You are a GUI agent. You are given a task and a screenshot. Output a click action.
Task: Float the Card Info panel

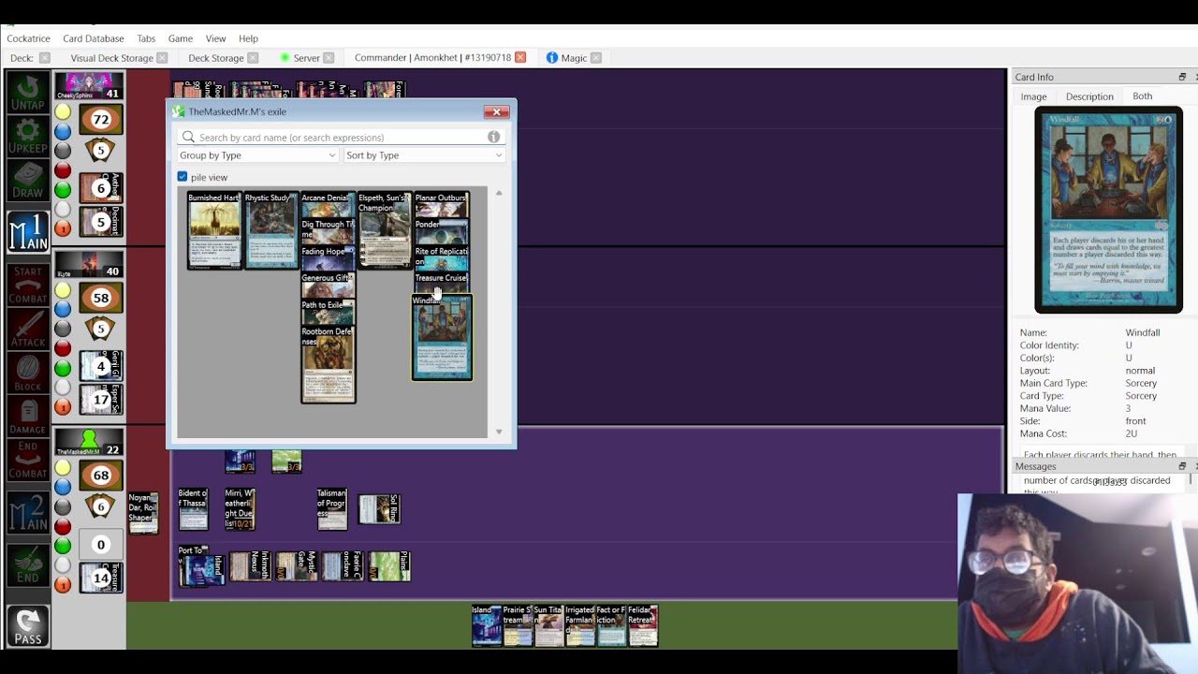point(1182,77)
